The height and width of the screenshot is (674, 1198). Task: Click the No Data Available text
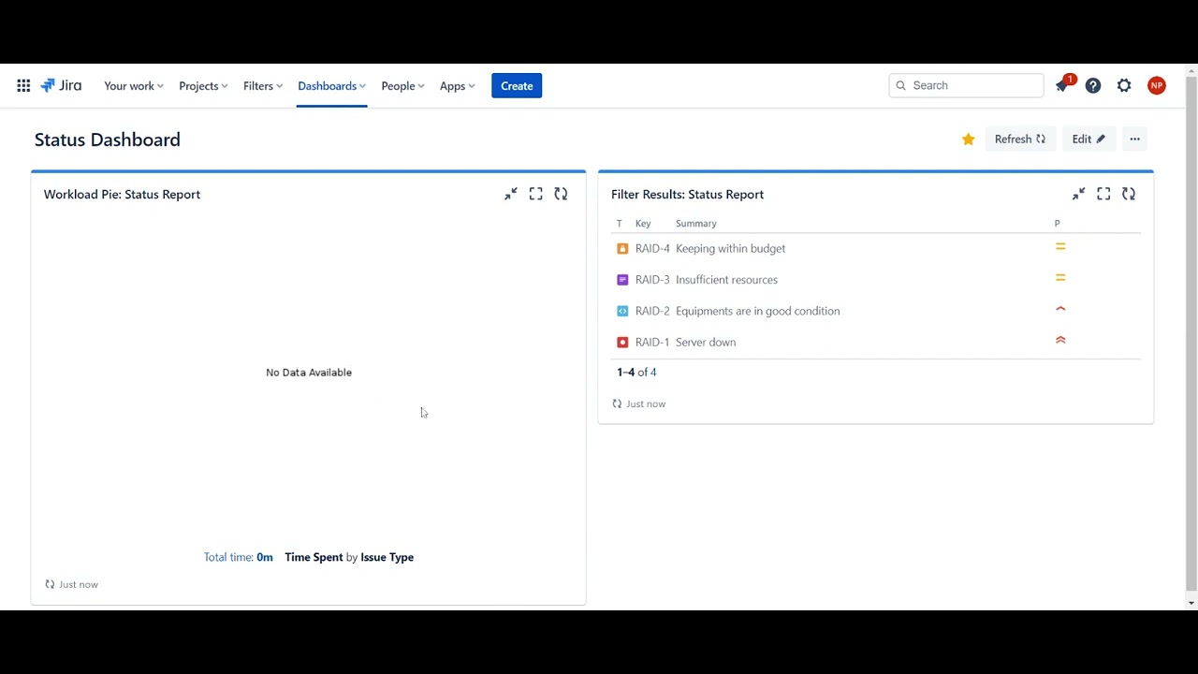point(309,373)
